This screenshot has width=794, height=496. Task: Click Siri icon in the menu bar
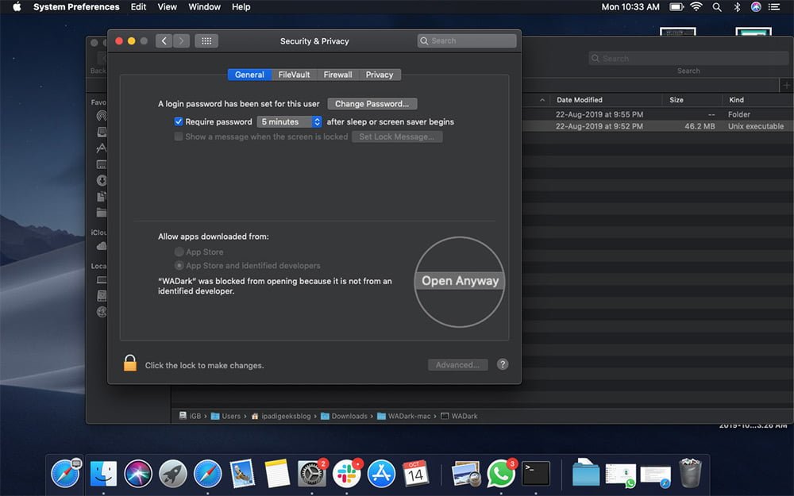click(x=756, y=7)
